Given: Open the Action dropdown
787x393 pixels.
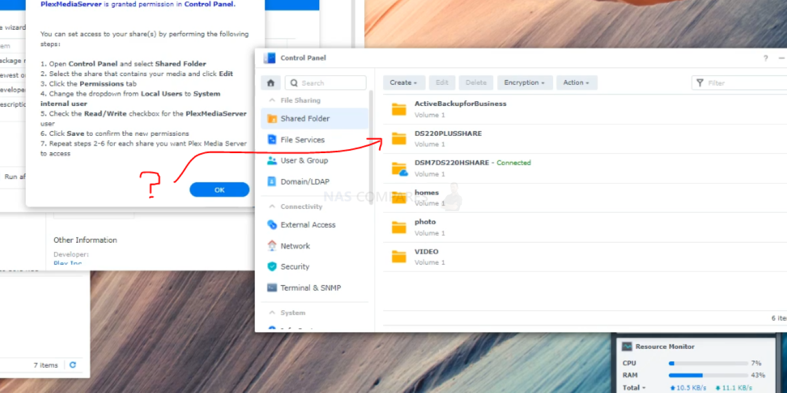Looking at the screenshot, I should point(577,83).
